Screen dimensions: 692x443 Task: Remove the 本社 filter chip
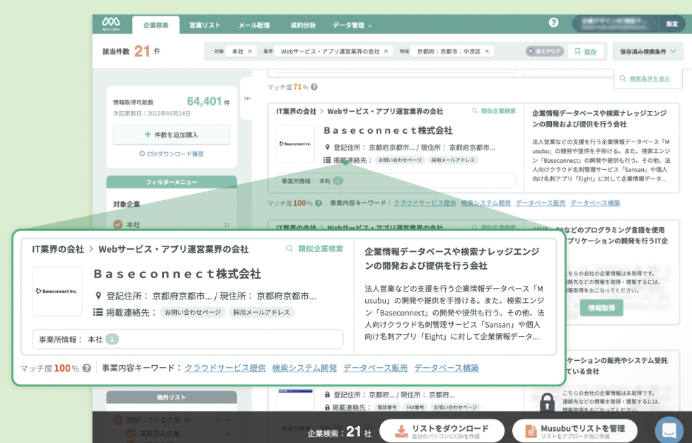250,52
